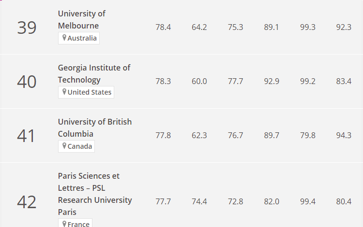Click rank number 41
This screenshot has width=363, height=227.
(x=26, y=136)
